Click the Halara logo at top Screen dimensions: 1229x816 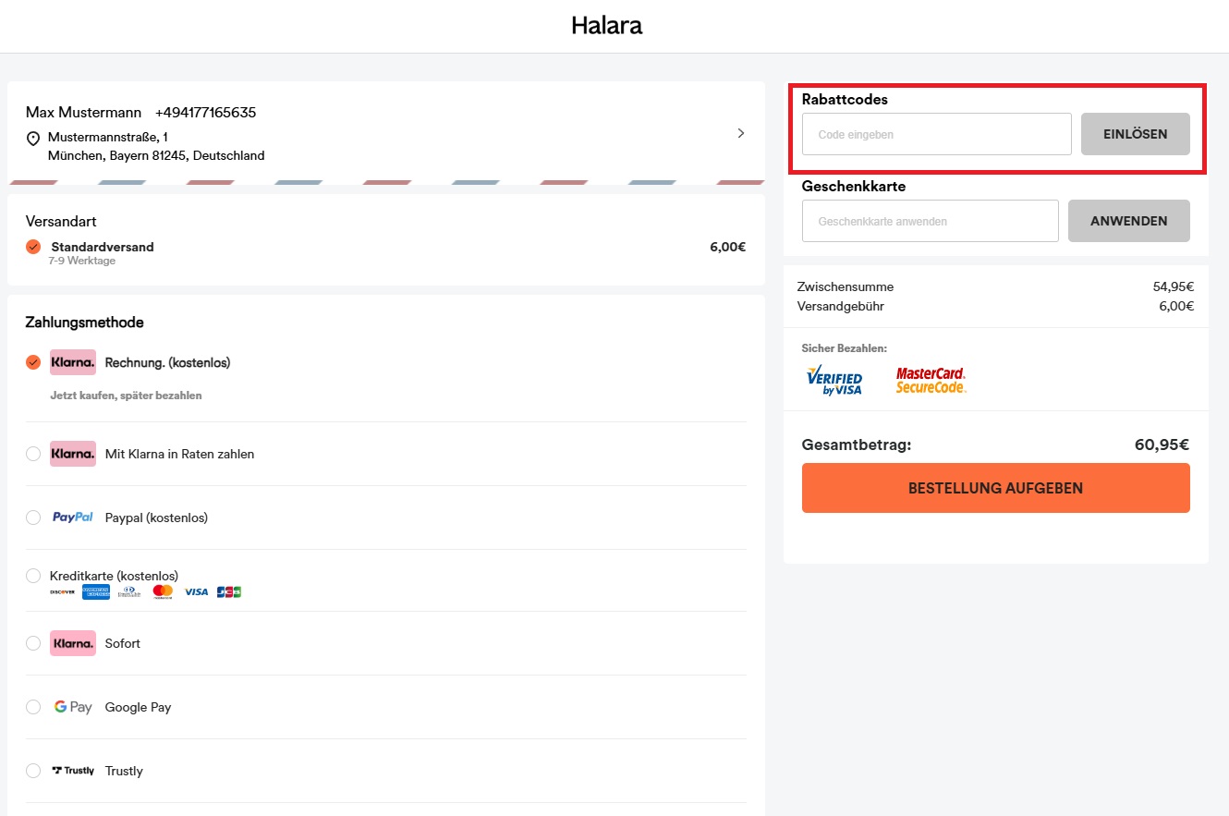tap(606, 26)
